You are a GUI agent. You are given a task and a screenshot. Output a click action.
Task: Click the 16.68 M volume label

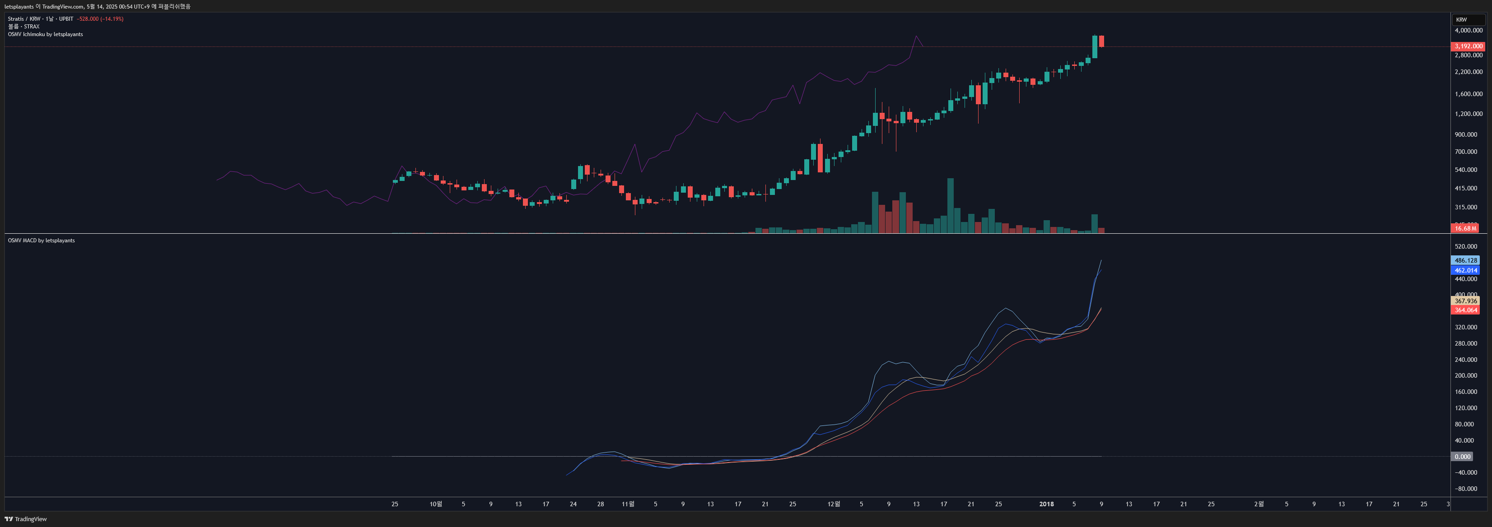pos(1465,228)
